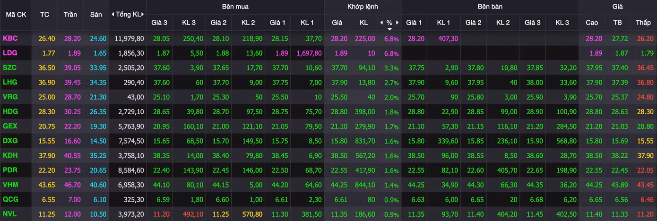Screen dimensions: 657x221
Task: Click the Sàn column header
Action: 96,14
